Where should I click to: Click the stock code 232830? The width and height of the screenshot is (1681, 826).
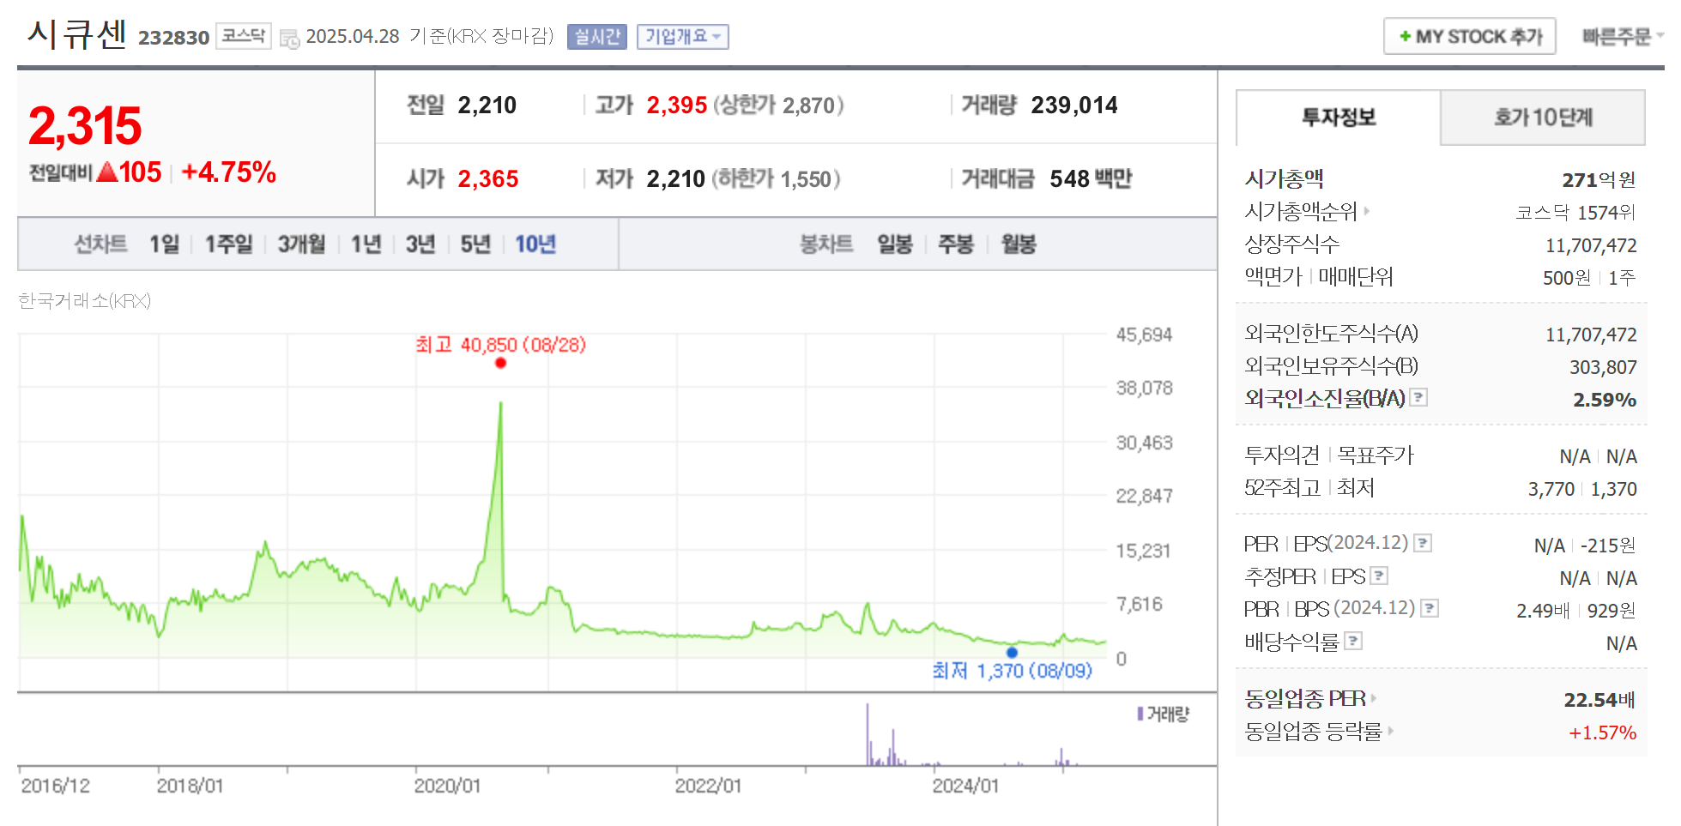click(x=173, y=38)
